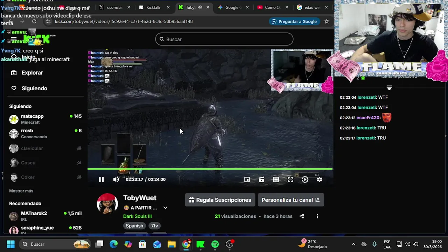Bookmark this page with the star icon

(327, 21)
